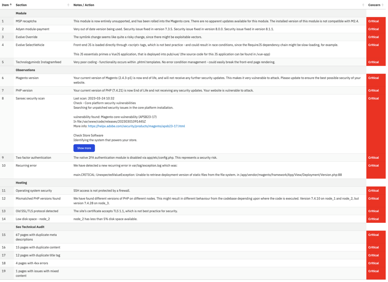Click certificate accepts TLS 1.1 note

[x=125, y=211]
